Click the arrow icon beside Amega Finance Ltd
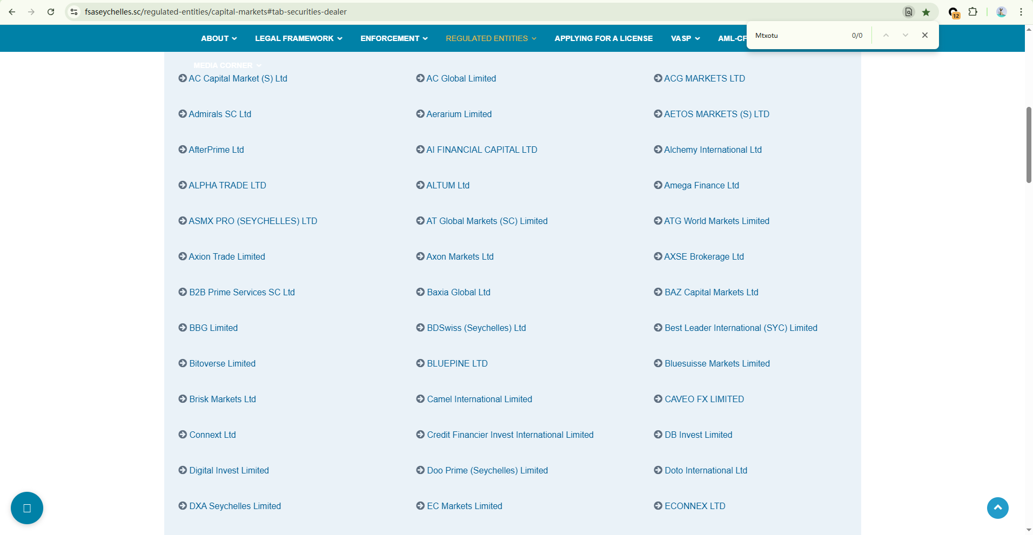This screenshot has width=1033, height=535. pyautogui.click(x=658, y=185)
